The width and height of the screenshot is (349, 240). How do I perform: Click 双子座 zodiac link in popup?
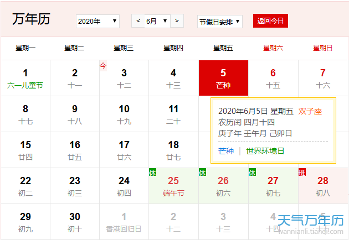310,111
